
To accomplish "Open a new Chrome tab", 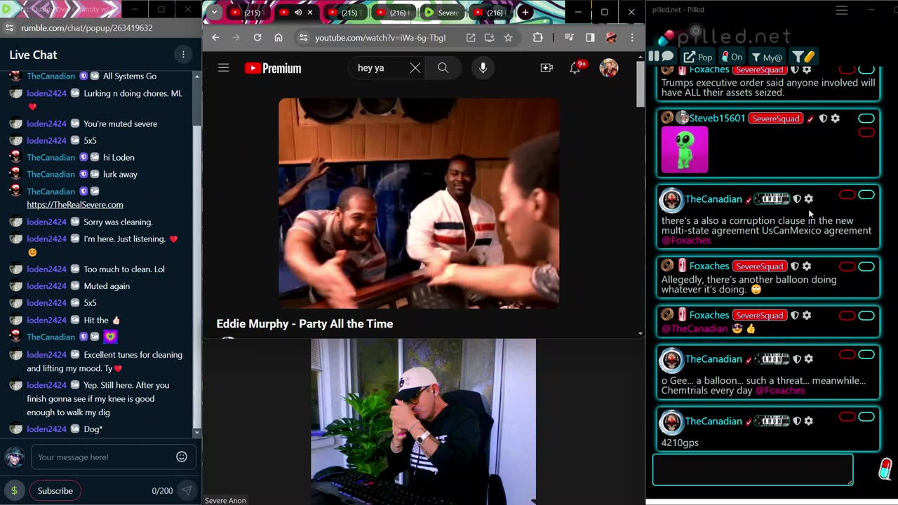I will point(525,13).
